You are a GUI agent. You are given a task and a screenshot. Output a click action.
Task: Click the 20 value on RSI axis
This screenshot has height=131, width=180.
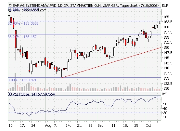[x=165, y=117]
